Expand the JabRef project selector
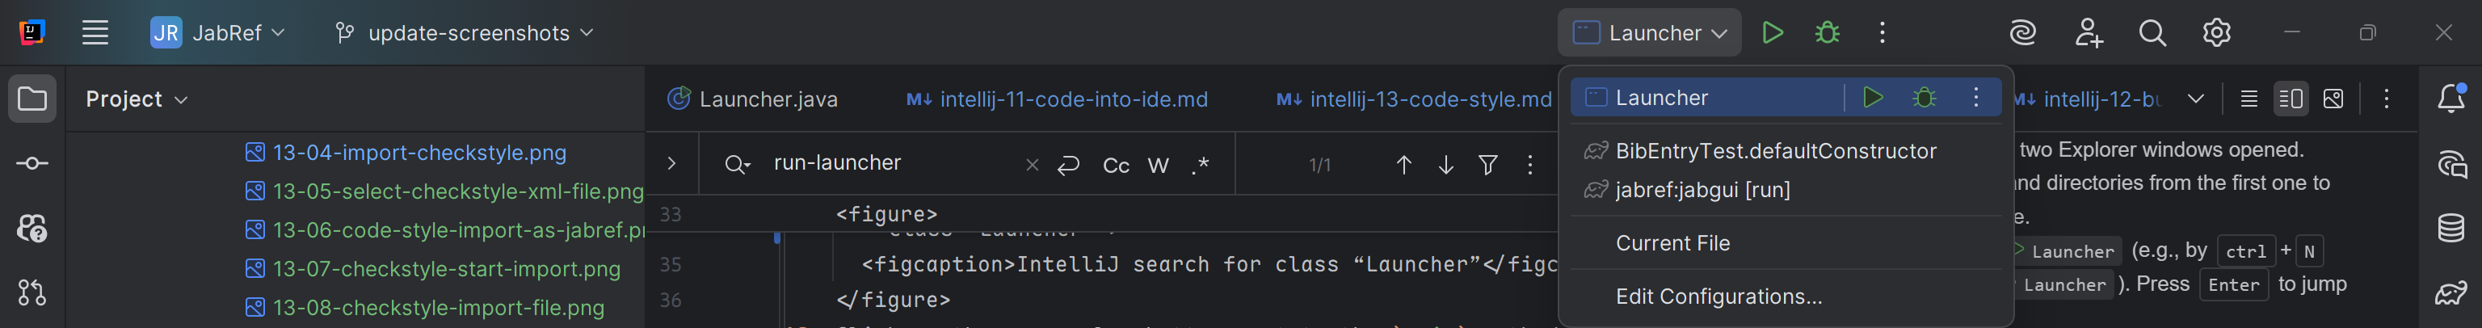This screenshot has height=328, width=2482. click(x=218, y=33)
